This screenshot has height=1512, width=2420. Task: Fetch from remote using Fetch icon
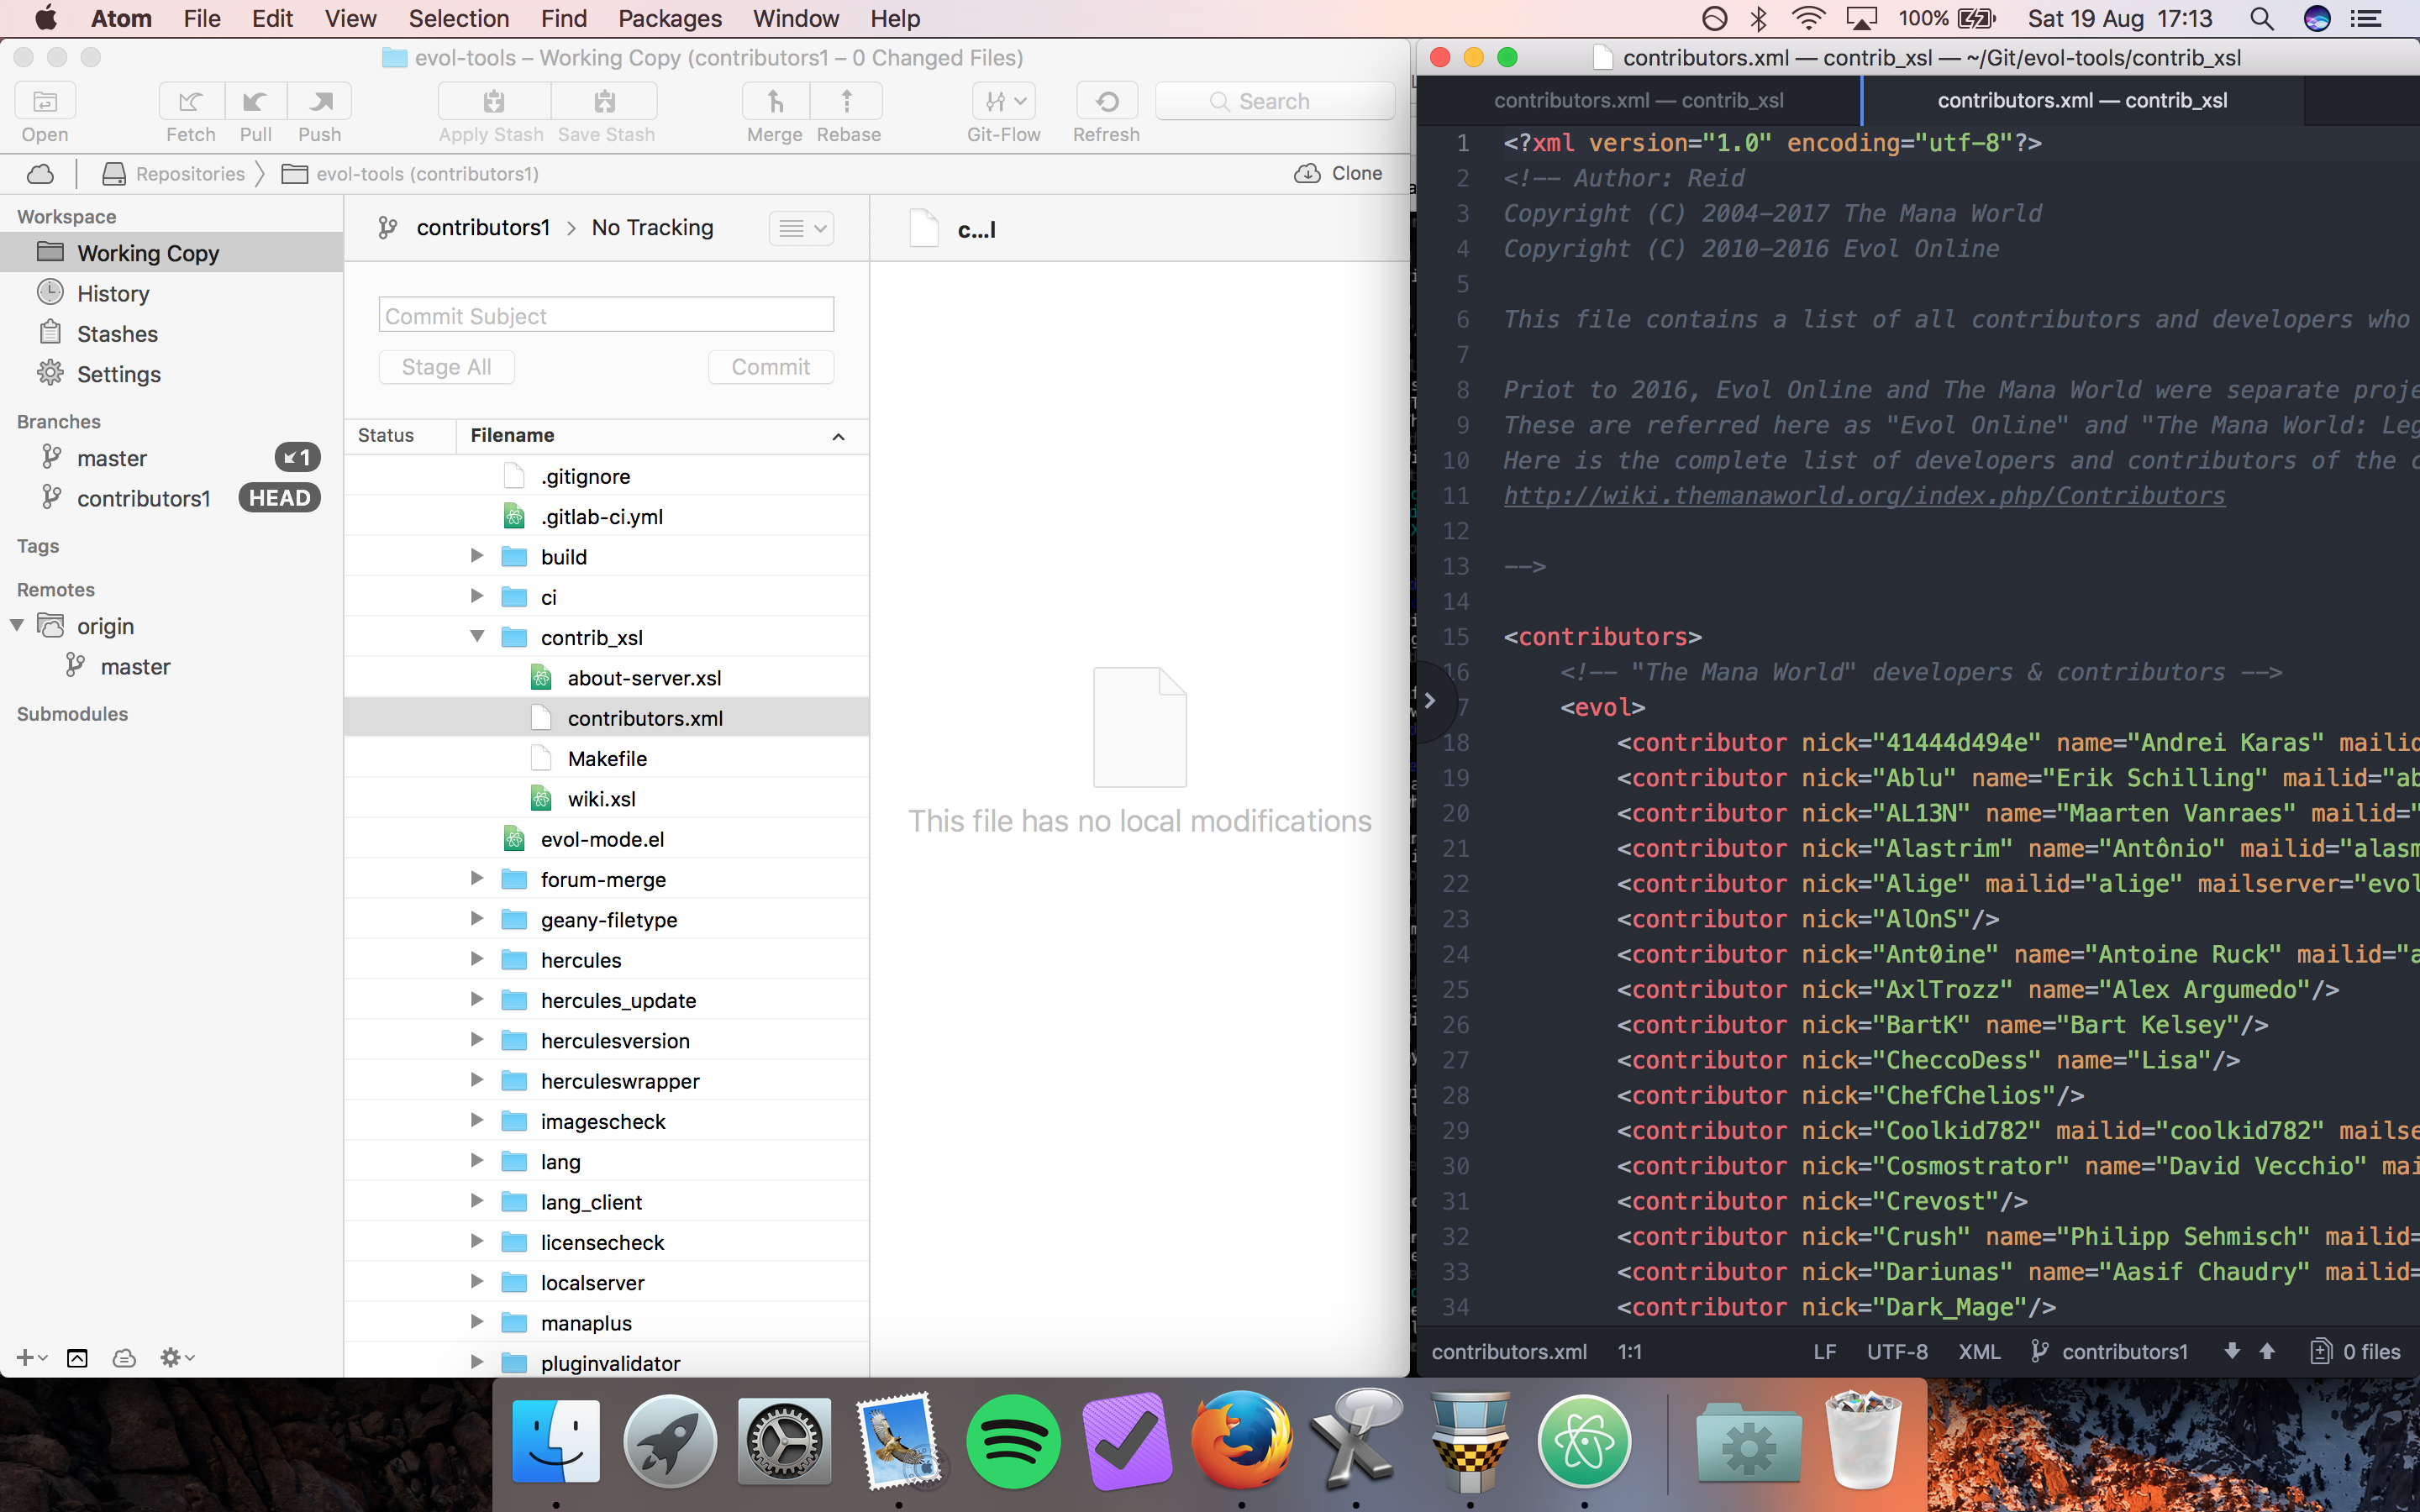[191, 101]
